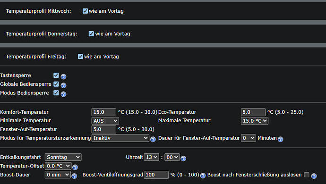Open help icon next to Tastensperre
326x184 pixels.
pyautogui.click(x=63, y=76)
